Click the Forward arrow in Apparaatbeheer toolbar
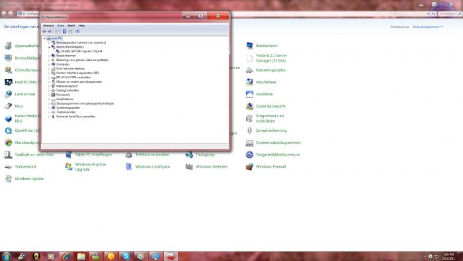The width and height of the screenshot is (463, 261). [50, 31]
